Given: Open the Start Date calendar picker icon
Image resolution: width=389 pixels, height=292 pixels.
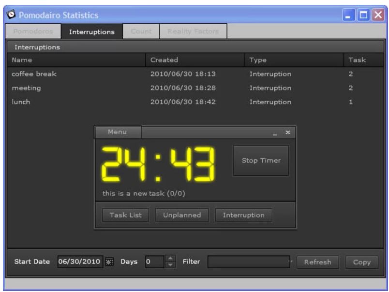Looking at the screenshot, I should [109, 262].
